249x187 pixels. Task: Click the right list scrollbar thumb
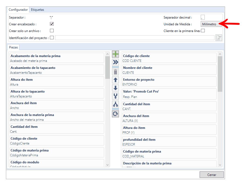[220, 74]
